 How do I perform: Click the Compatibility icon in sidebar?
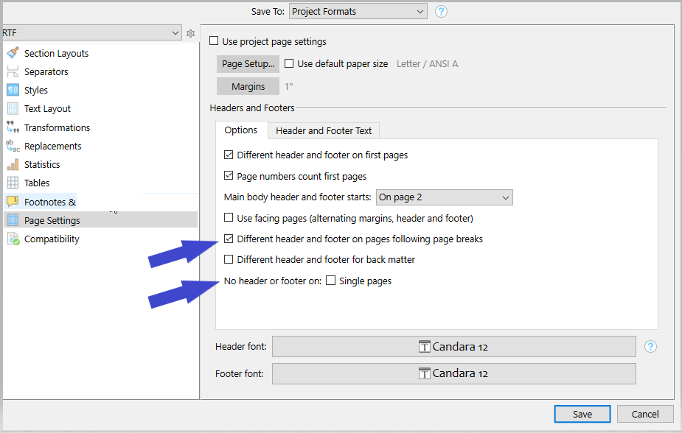pyautogui.click(x=13, y=239)
